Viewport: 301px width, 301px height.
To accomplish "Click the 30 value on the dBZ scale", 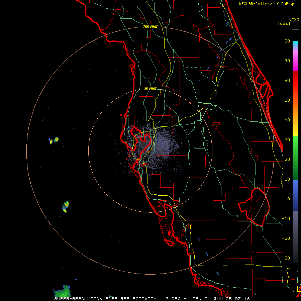I will pyautogui.click(x=287, y=139).
